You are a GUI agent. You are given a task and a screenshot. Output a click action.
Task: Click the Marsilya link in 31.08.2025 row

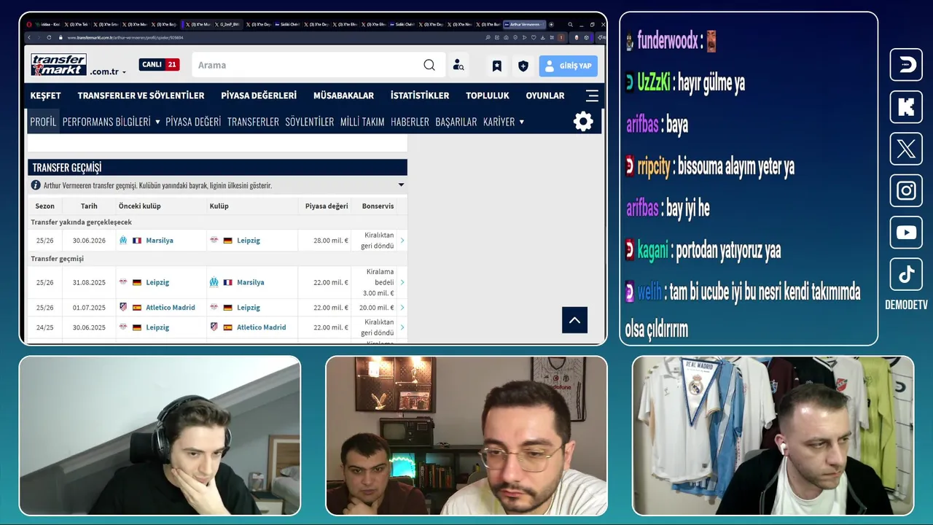point(251,282)
